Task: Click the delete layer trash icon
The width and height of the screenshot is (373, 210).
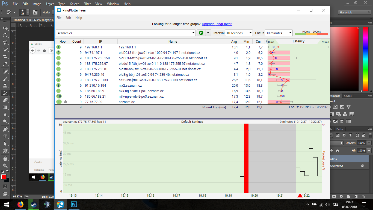Action: point(363,196)
